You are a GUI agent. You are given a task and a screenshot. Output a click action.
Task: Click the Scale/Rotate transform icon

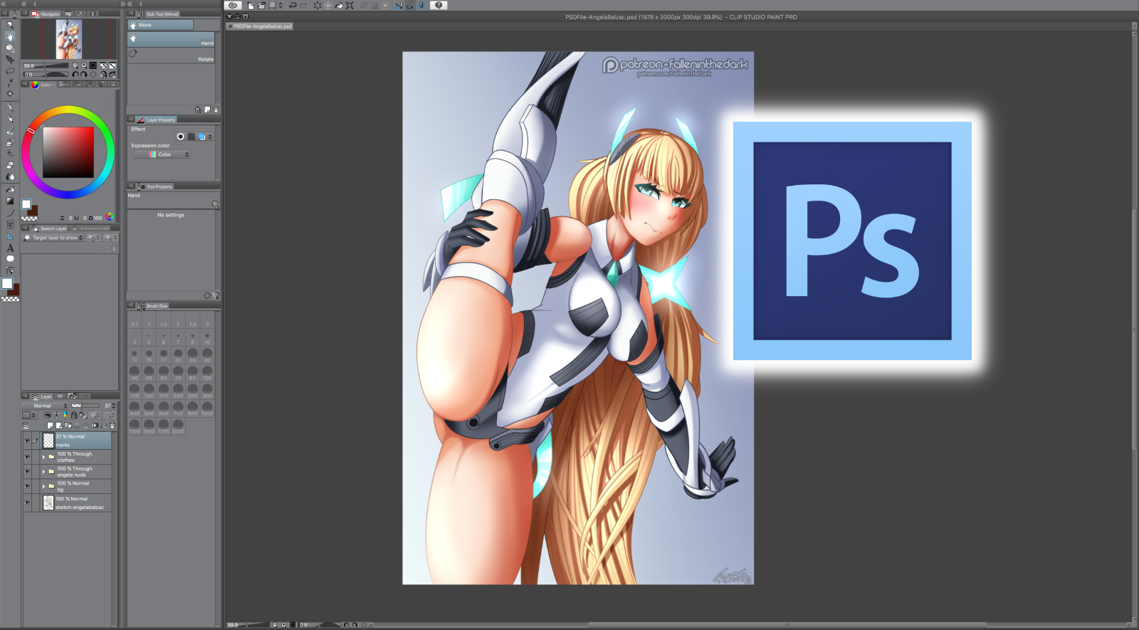click(350, 5)
